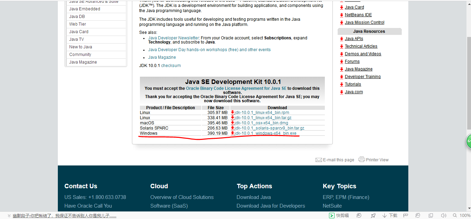Open Oracle Binary Code License Agreement link
The image size is (471, 219).
click(x=236, y=88)
